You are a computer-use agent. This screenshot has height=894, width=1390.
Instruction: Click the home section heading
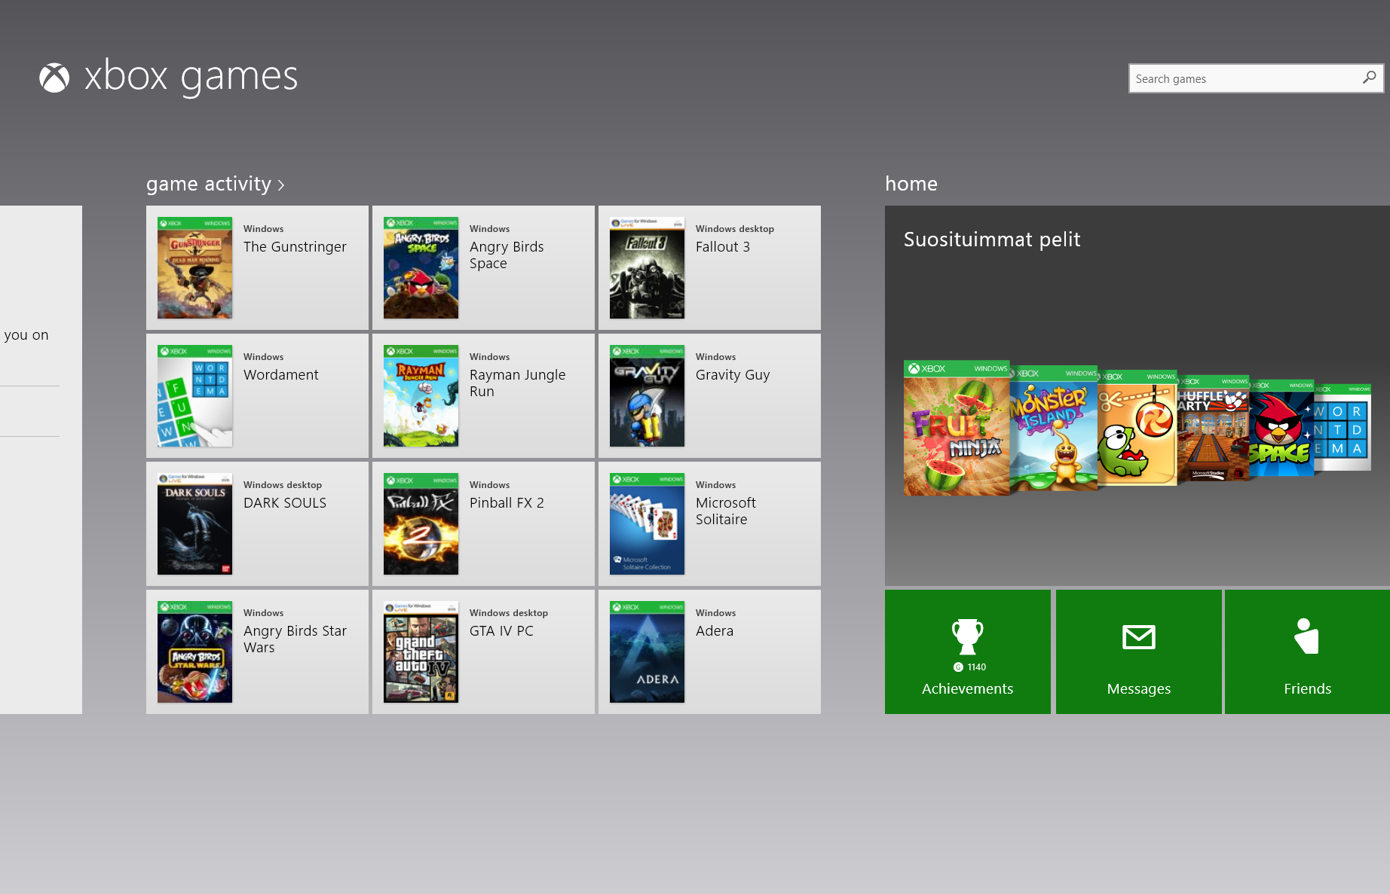tap(911, 184)
